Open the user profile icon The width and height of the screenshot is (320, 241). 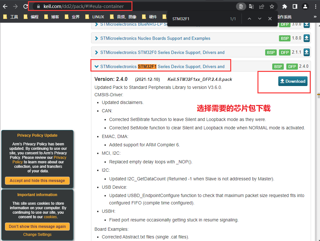tap(305, 6)
